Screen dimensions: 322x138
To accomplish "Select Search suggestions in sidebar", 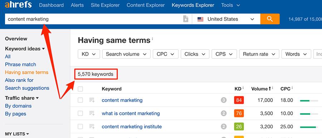I will (x=27, y=88).
